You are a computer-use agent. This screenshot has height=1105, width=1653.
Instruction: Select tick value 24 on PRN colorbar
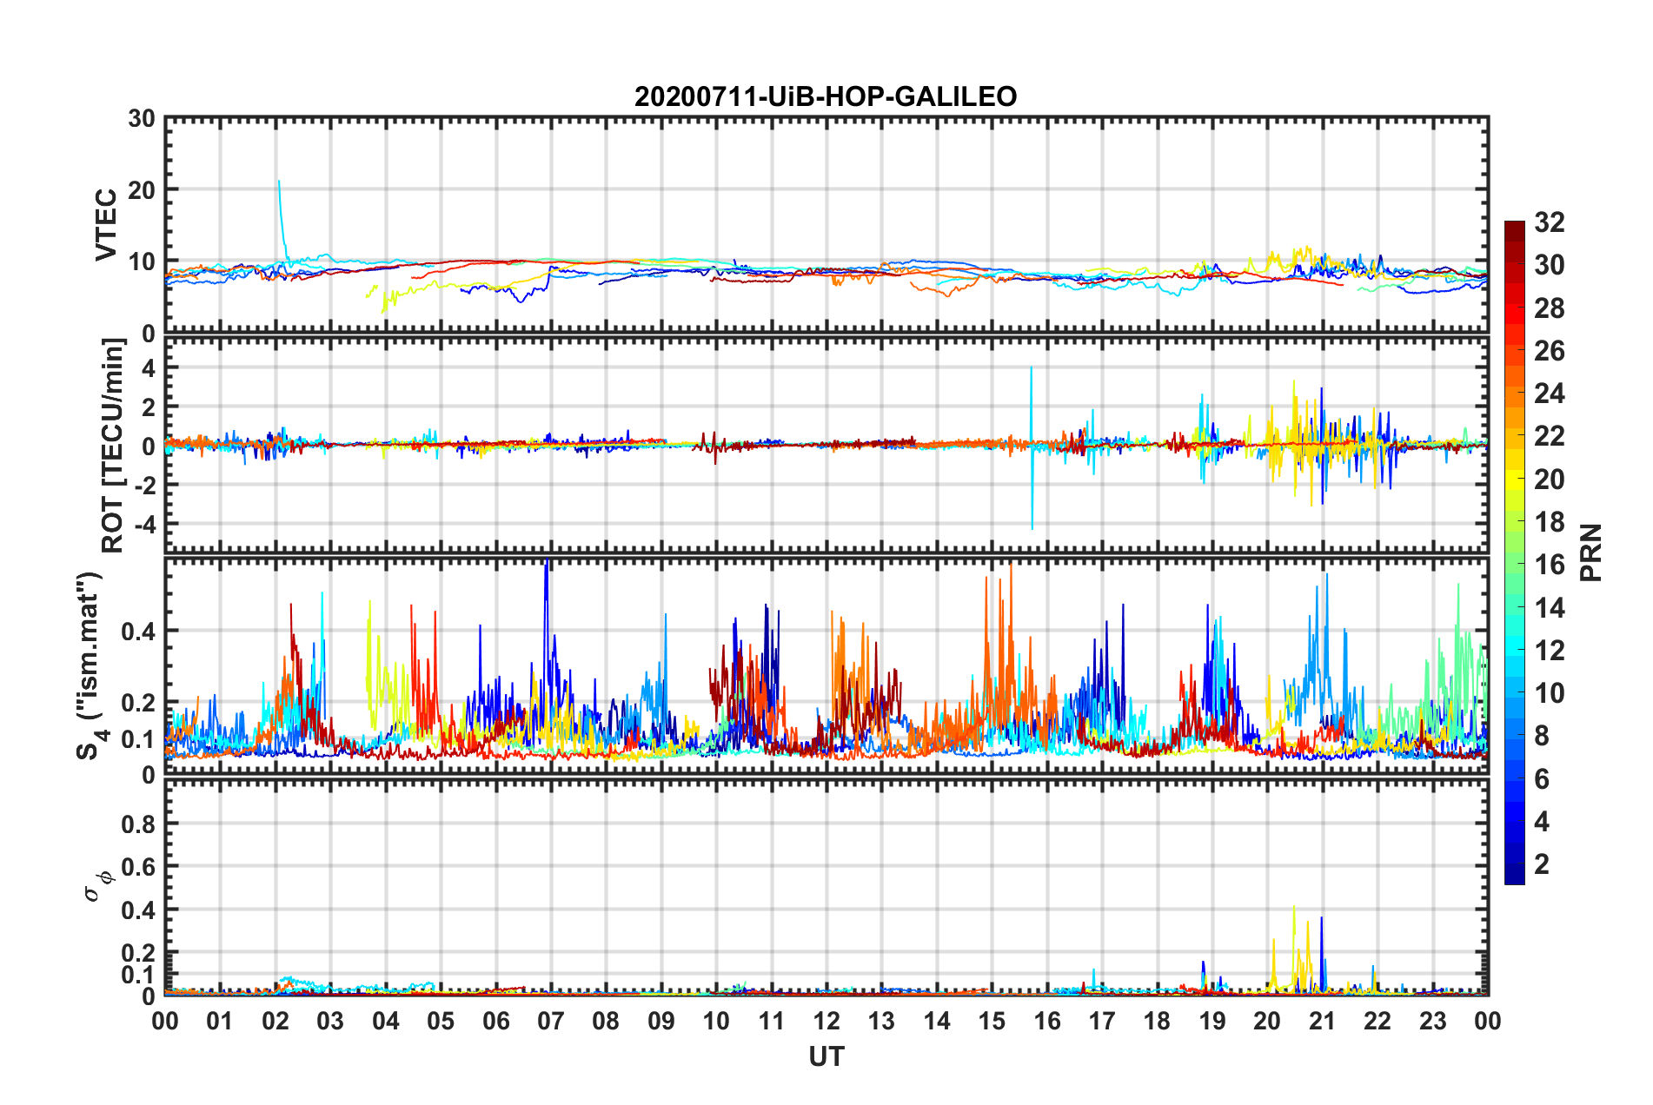[1549, 394]
